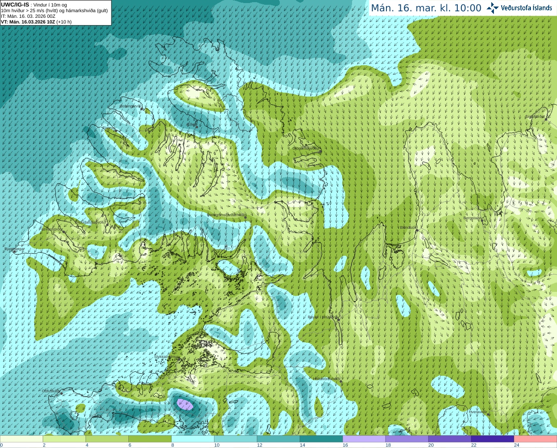Click the legend scale number 2
This screenshot has width=557, height=448.
(x=44, y=445)
